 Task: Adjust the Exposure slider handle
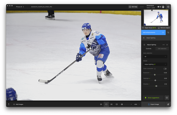pyautogui.click(x=155, y=75)
